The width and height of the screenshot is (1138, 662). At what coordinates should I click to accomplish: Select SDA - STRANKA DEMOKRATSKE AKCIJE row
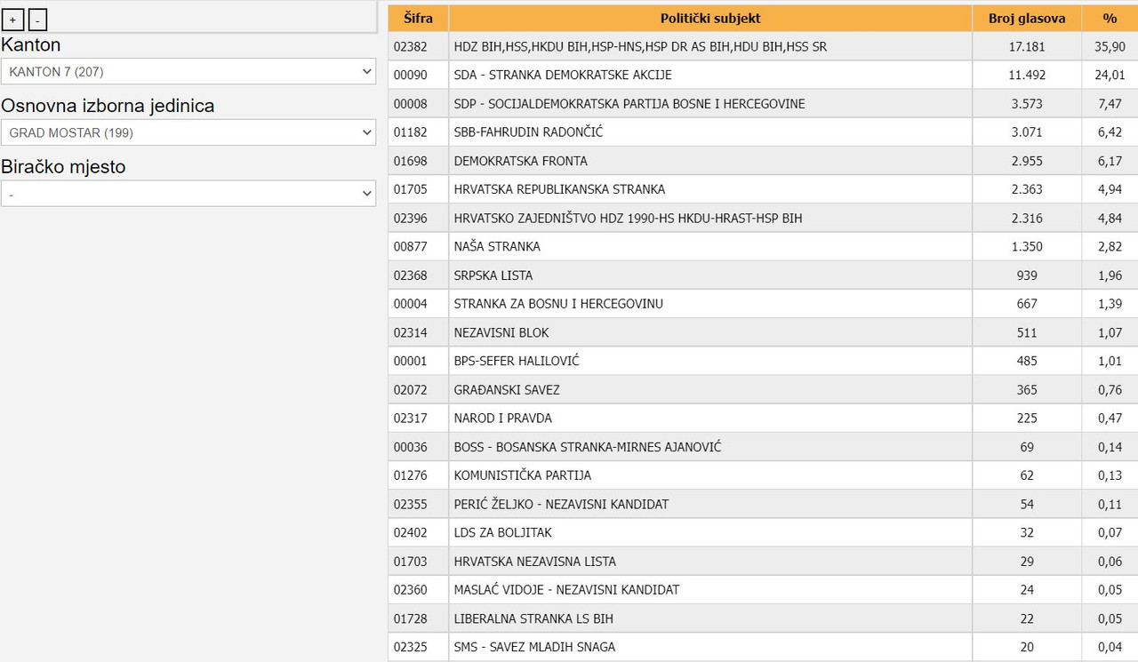coord(763,75)
